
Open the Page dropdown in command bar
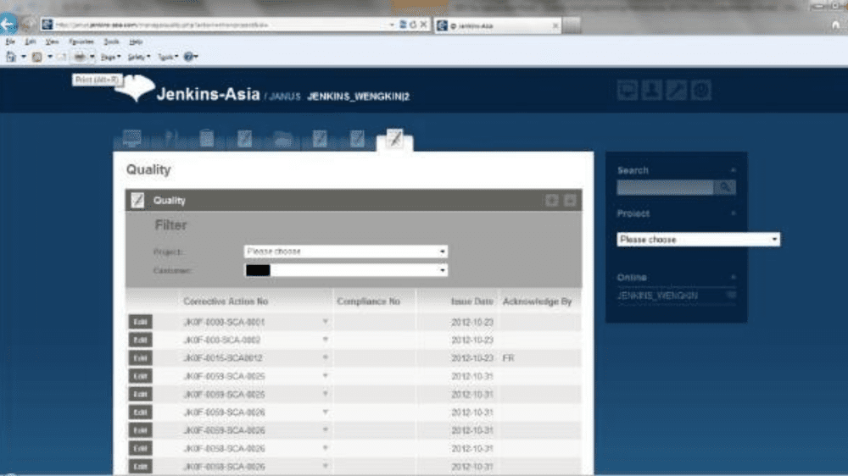(x=110, y=57)
